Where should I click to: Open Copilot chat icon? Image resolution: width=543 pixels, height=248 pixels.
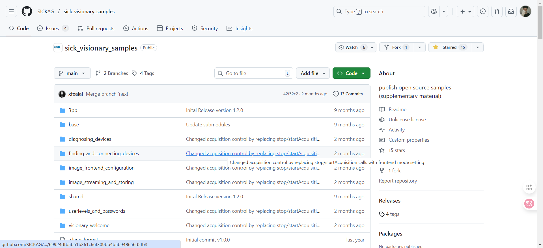click(434, 11)
